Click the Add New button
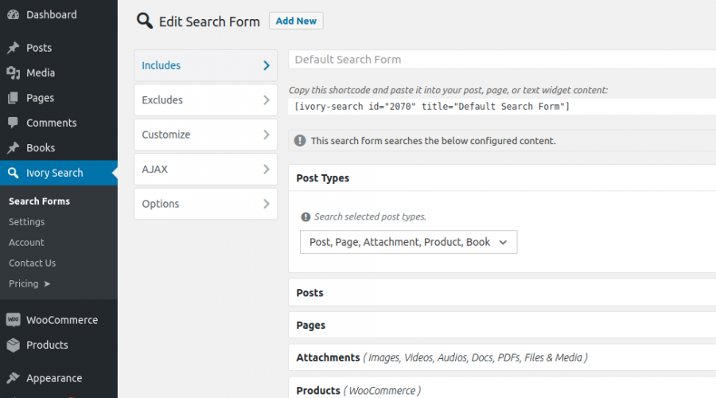 (x=296, y=21)
